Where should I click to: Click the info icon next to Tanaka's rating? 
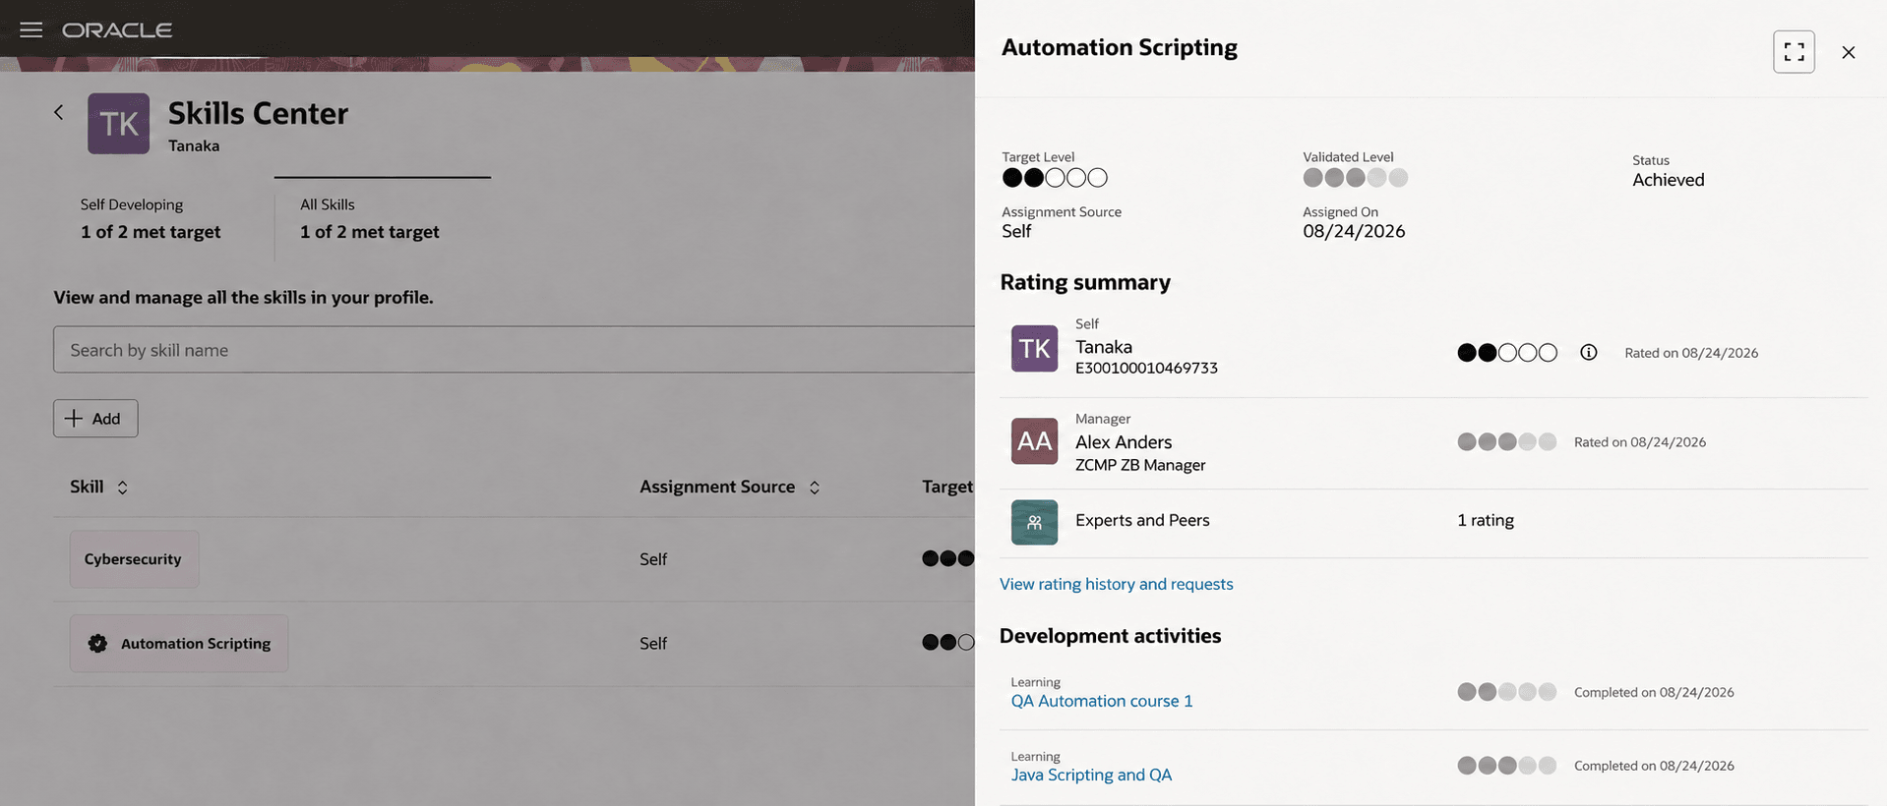point(1589,352)
